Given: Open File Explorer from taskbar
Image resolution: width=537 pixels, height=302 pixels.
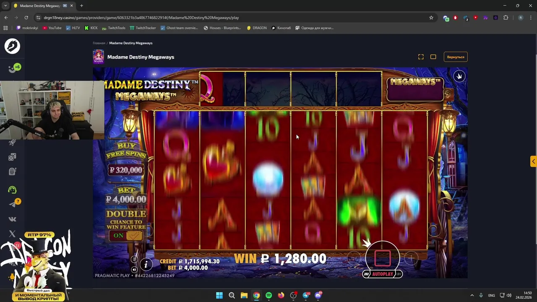Looking at the screenshot, I should coord(244,295).
